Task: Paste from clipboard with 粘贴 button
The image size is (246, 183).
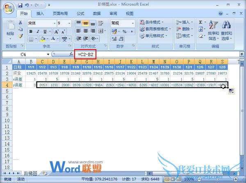Action: [x=10, y=30]
